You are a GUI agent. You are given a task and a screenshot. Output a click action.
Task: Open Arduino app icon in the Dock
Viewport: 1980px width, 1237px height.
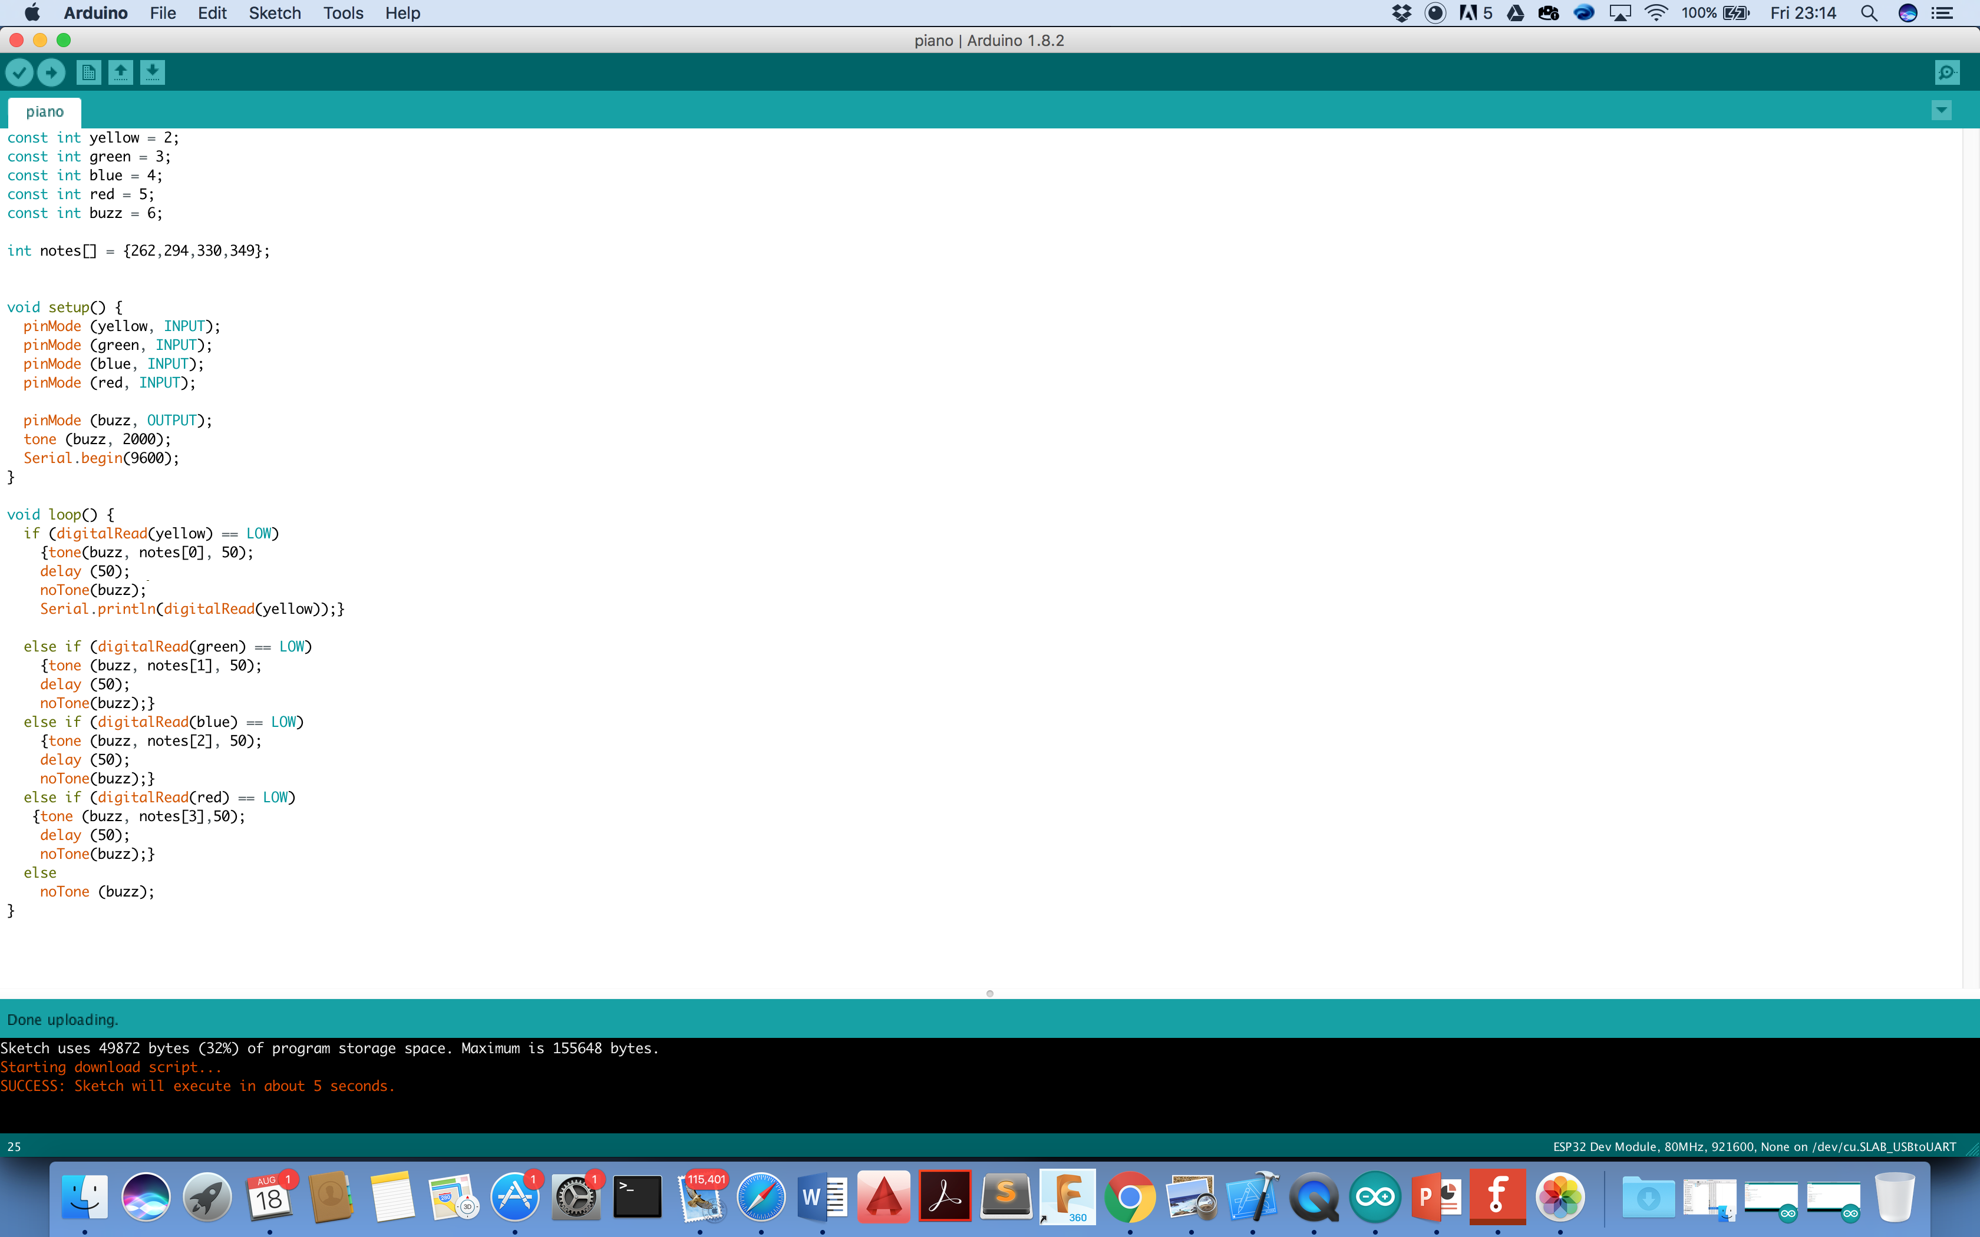pyautogui.click(x=1375, y=1197)
